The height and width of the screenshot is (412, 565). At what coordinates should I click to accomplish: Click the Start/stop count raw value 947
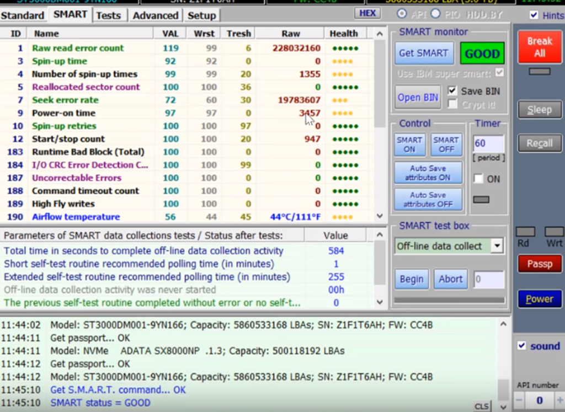tap(312, 139)
